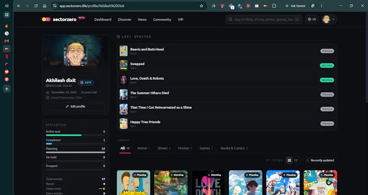
Task: Open The Summer Hikaru Died entry
Action: pos(227,95)
